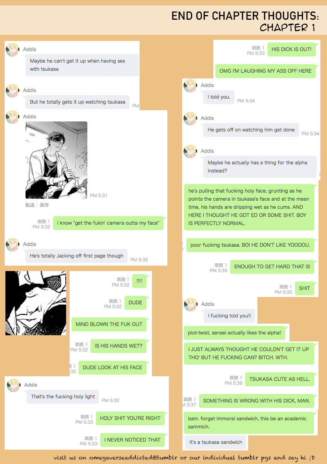Select the 'HIS DICK IS OUT!' green bubble

pos(291,49)
